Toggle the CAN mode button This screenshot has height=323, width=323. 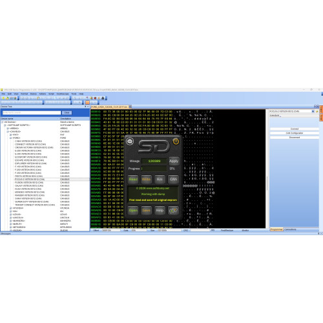(173, 179)
